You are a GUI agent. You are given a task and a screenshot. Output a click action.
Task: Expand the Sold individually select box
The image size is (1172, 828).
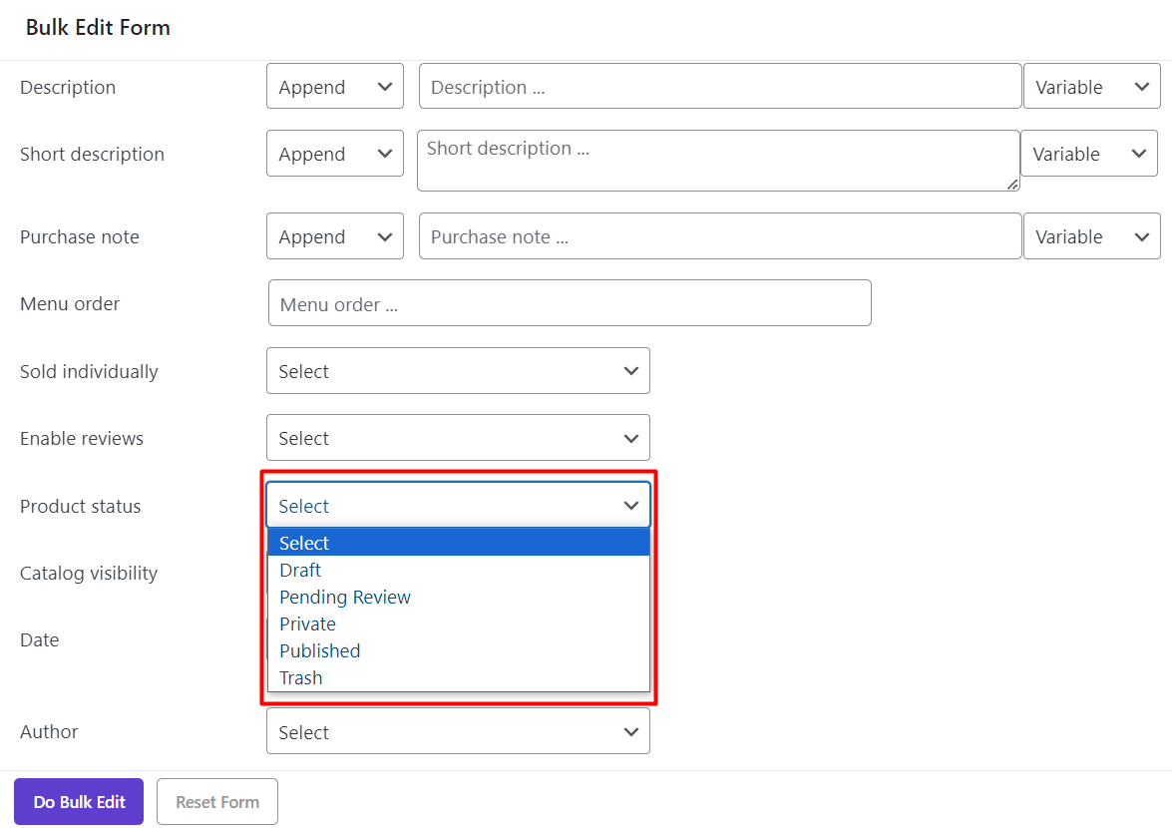tap(458, 371)
